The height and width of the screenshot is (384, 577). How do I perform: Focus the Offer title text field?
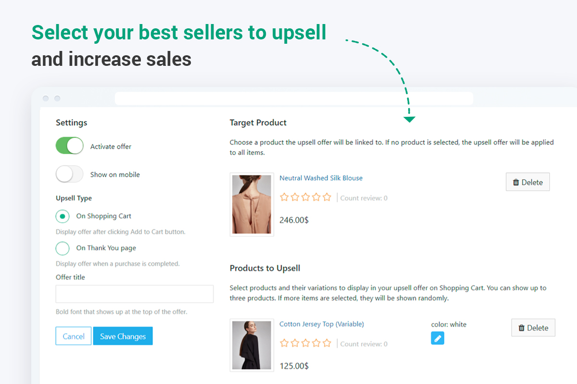pyautogui.click(x=135, y=294)
